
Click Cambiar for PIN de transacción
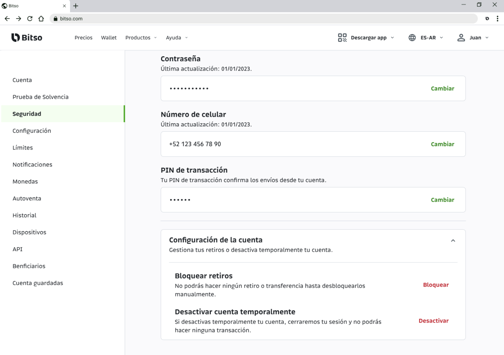coord(442,200)
